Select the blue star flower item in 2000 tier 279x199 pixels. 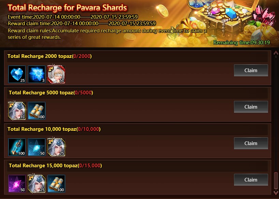pyautogui.click(x=36, y=74)
